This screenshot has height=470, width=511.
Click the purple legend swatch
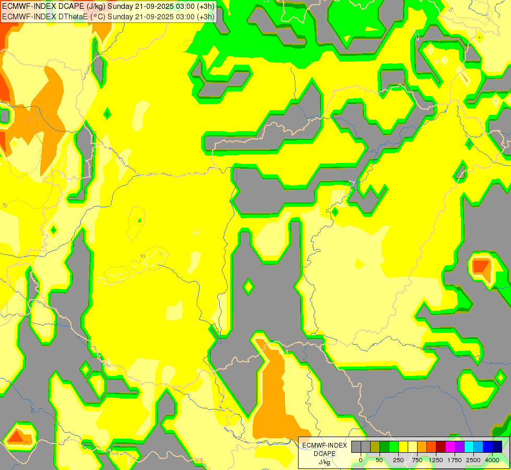pyautogui.click(x=459, y=446)
